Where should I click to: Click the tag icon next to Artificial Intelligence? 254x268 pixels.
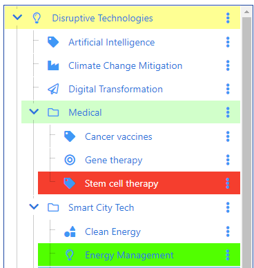coord(53,42)
